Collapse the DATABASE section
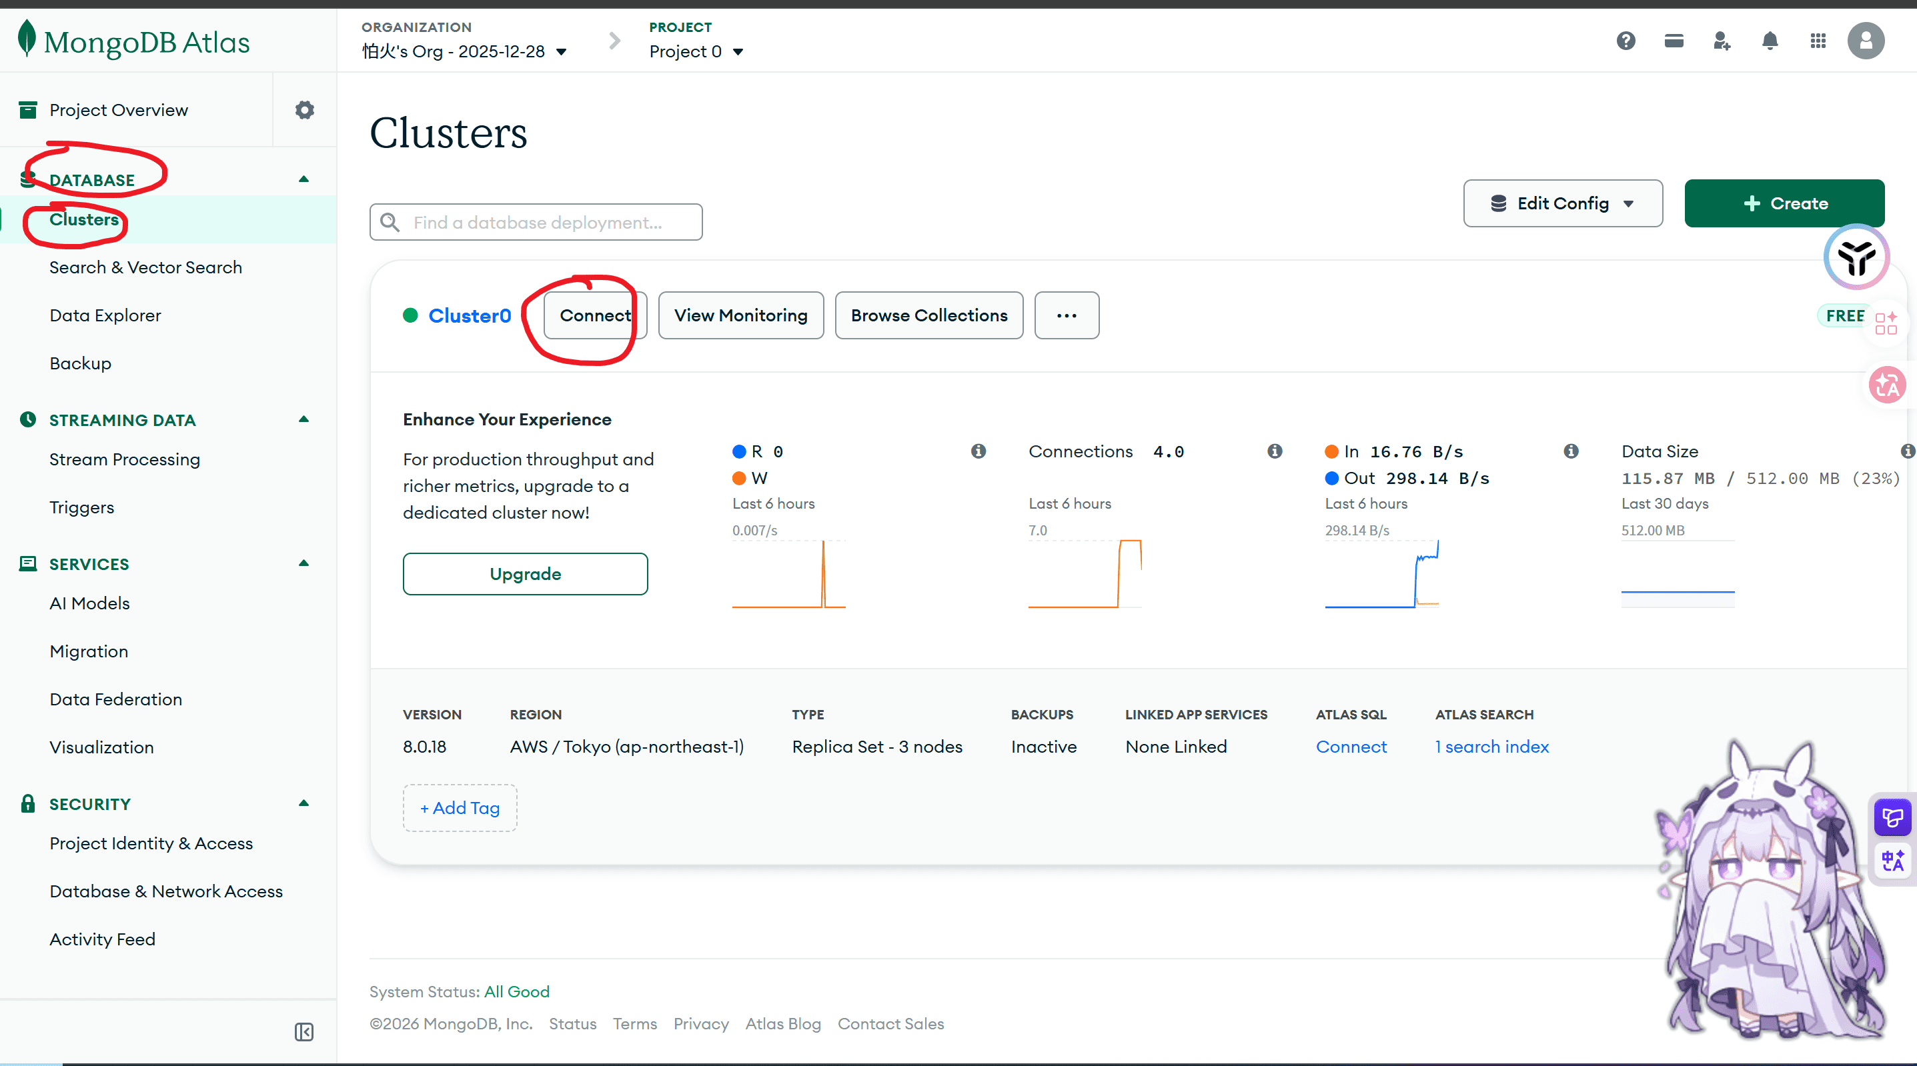1917x1066 pixels. [303, 179]
